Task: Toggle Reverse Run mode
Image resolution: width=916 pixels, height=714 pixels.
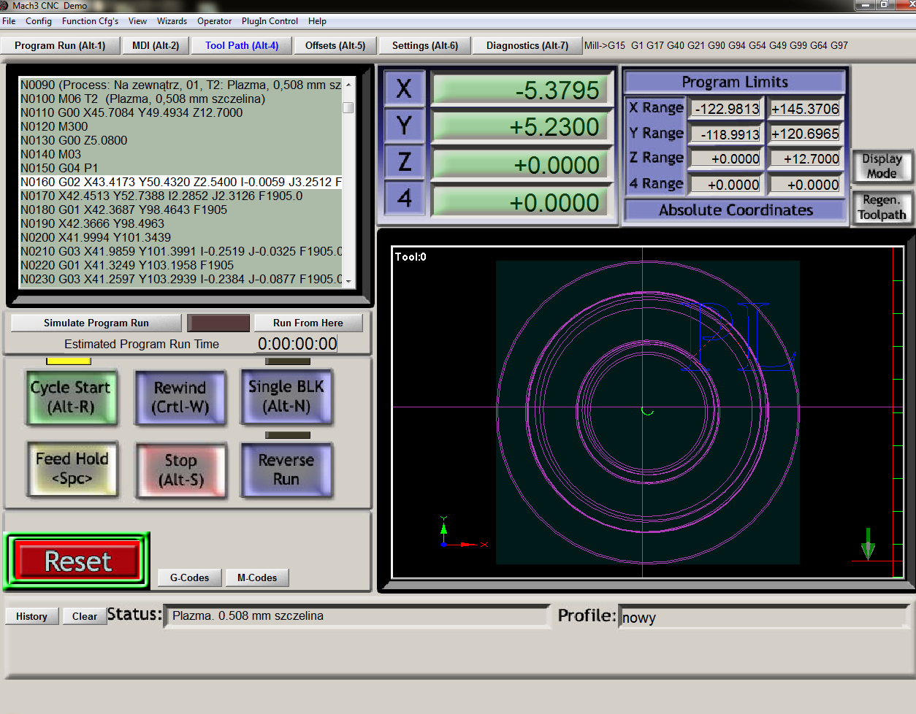Action: tap(286, 469)
